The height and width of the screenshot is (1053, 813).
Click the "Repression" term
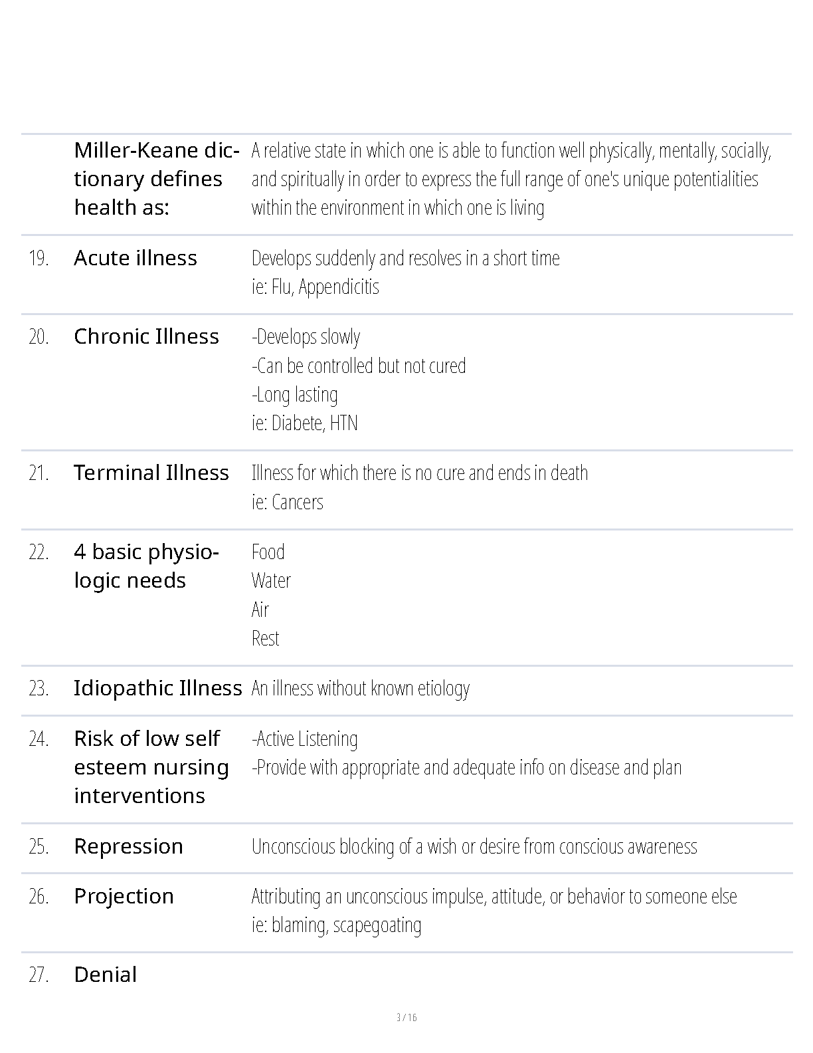(x=128, y=846)
